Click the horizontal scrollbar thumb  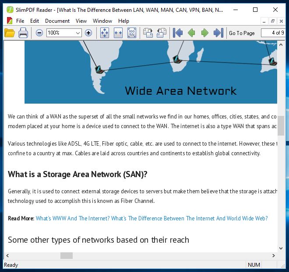point(67,256)
